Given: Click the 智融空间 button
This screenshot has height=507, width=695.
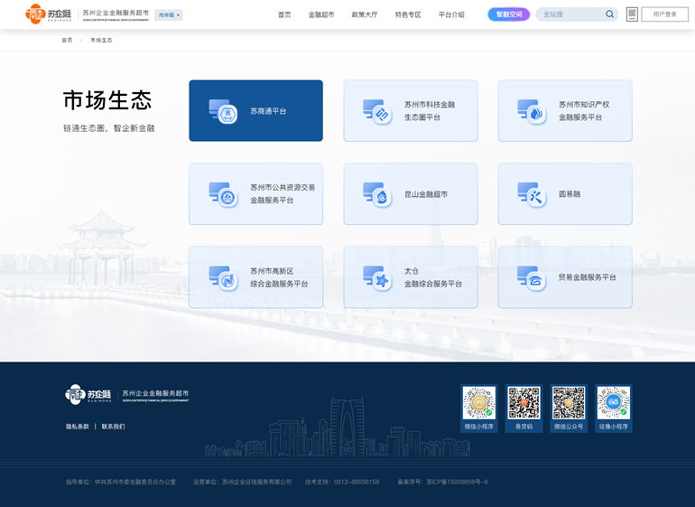Looking at the screenshot, I should pos(509,14).
